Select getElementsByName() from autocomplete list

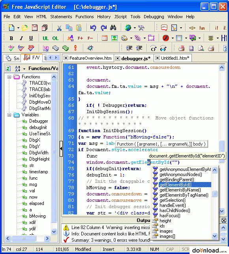coord(180,190)
